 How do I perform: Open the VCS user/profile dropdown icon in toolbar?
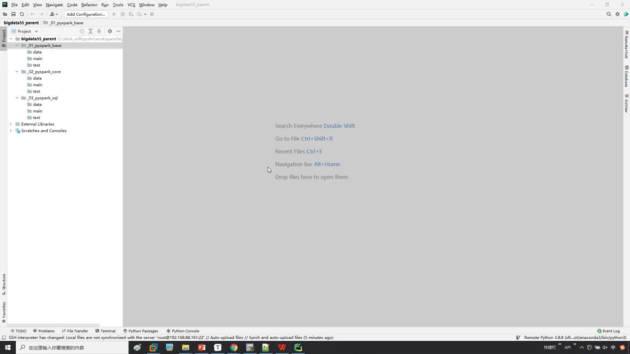[x=54, y=14]
